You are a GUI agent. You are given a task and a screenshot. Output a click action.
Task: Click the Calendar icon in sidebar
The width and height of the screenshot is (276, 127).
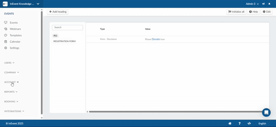click(6, 42)
